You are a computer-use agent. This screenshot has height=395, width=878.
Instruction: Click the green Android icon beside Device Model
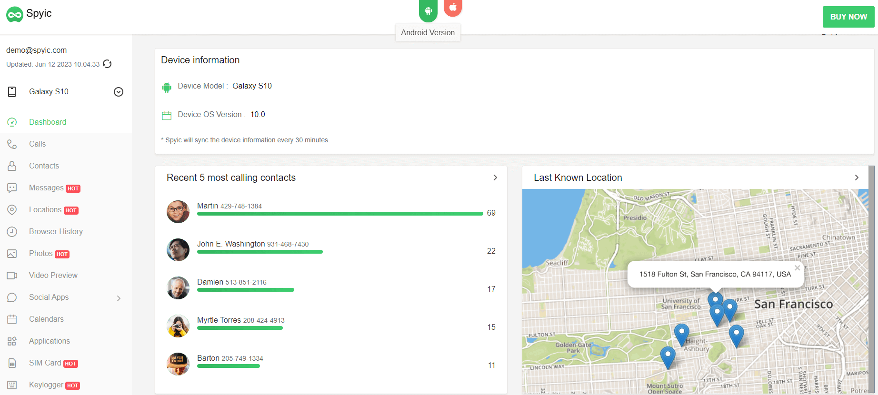click(167, 87)
